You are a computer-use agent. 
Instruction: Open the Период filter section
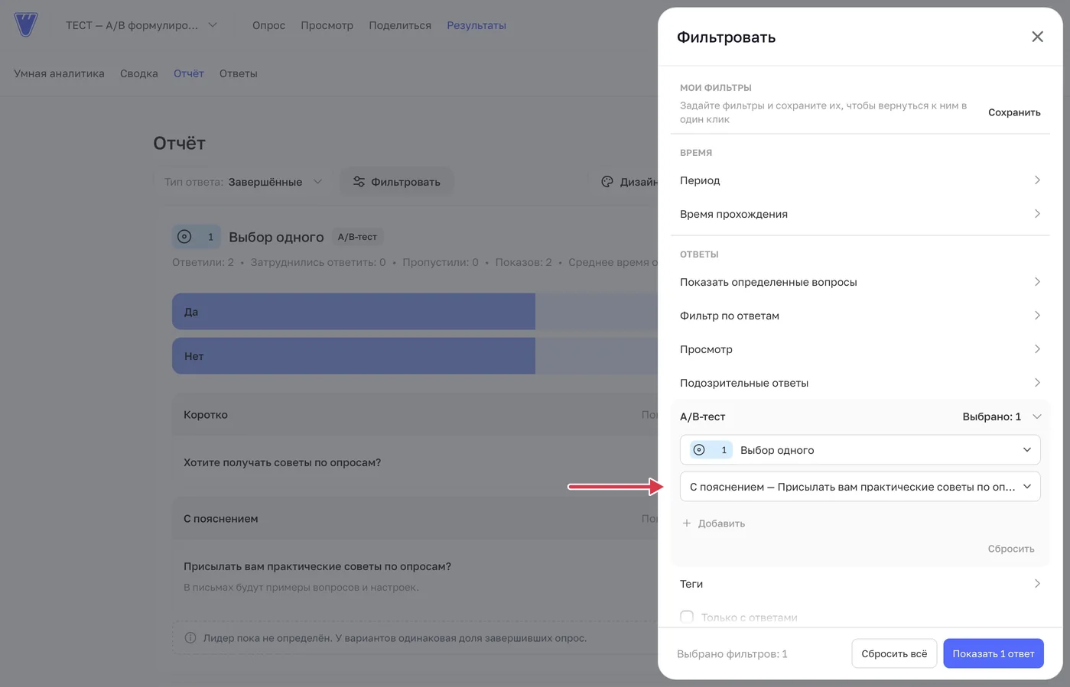(860, 180)
